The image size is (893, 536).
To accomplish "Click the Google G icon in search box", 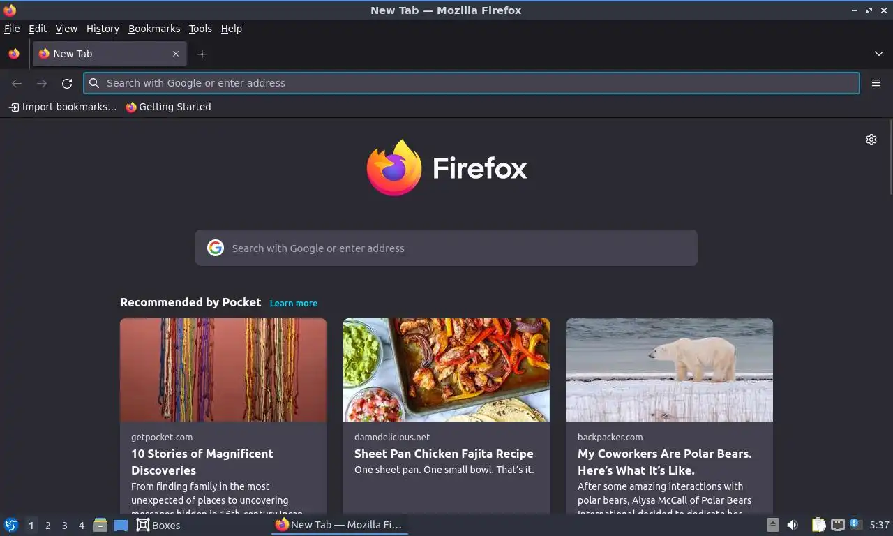I will 216,248.
